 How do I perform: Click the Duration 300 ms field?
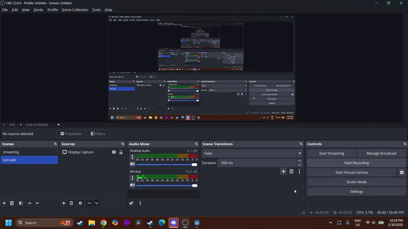click(257, 163)
